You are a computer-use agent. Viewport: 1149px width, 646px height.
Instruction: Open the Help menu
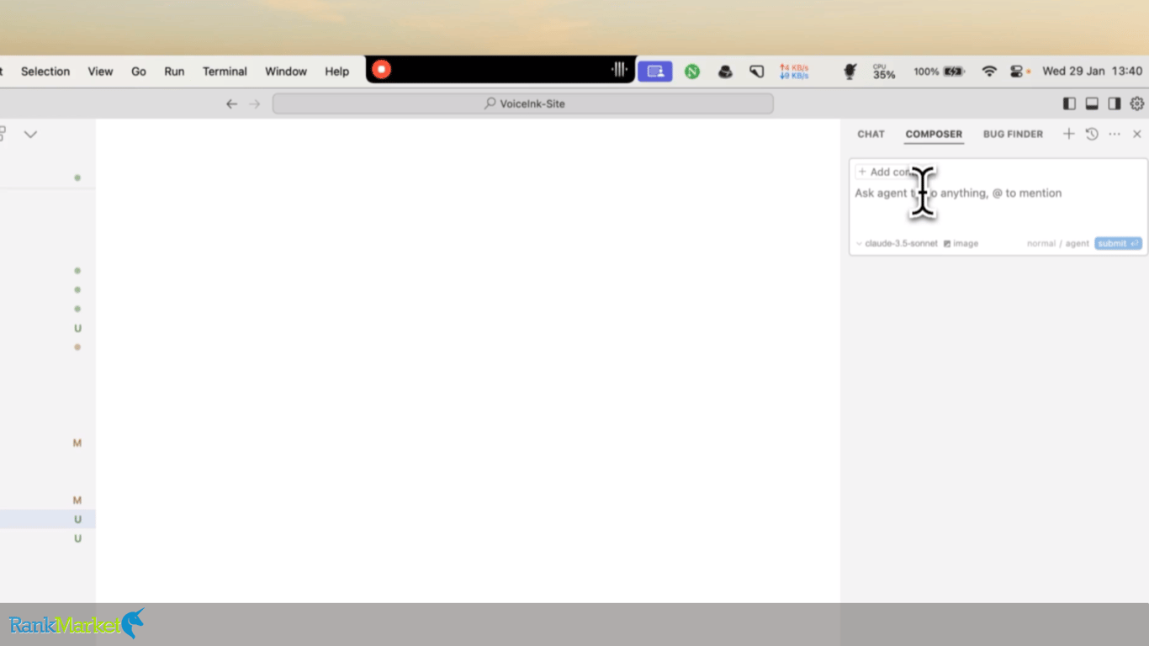tap(336, 71)
